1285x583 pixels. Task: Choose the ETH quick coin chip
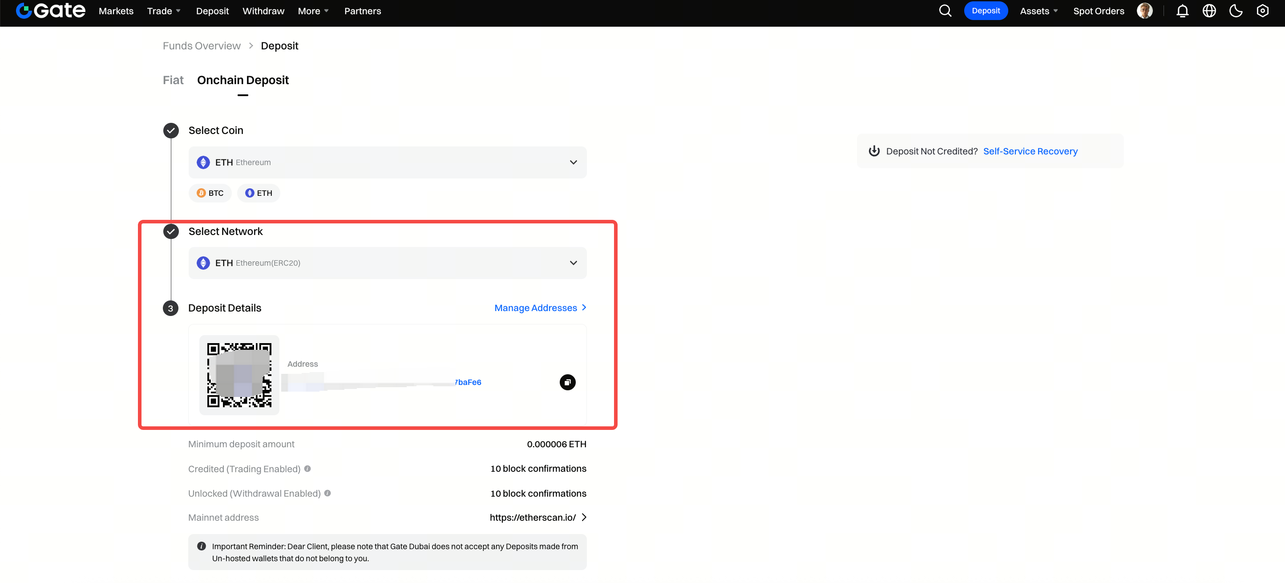tap(259, 193)
